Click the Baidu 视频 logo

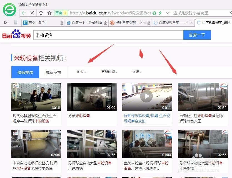pyautogui.click(x=16, y=35)
